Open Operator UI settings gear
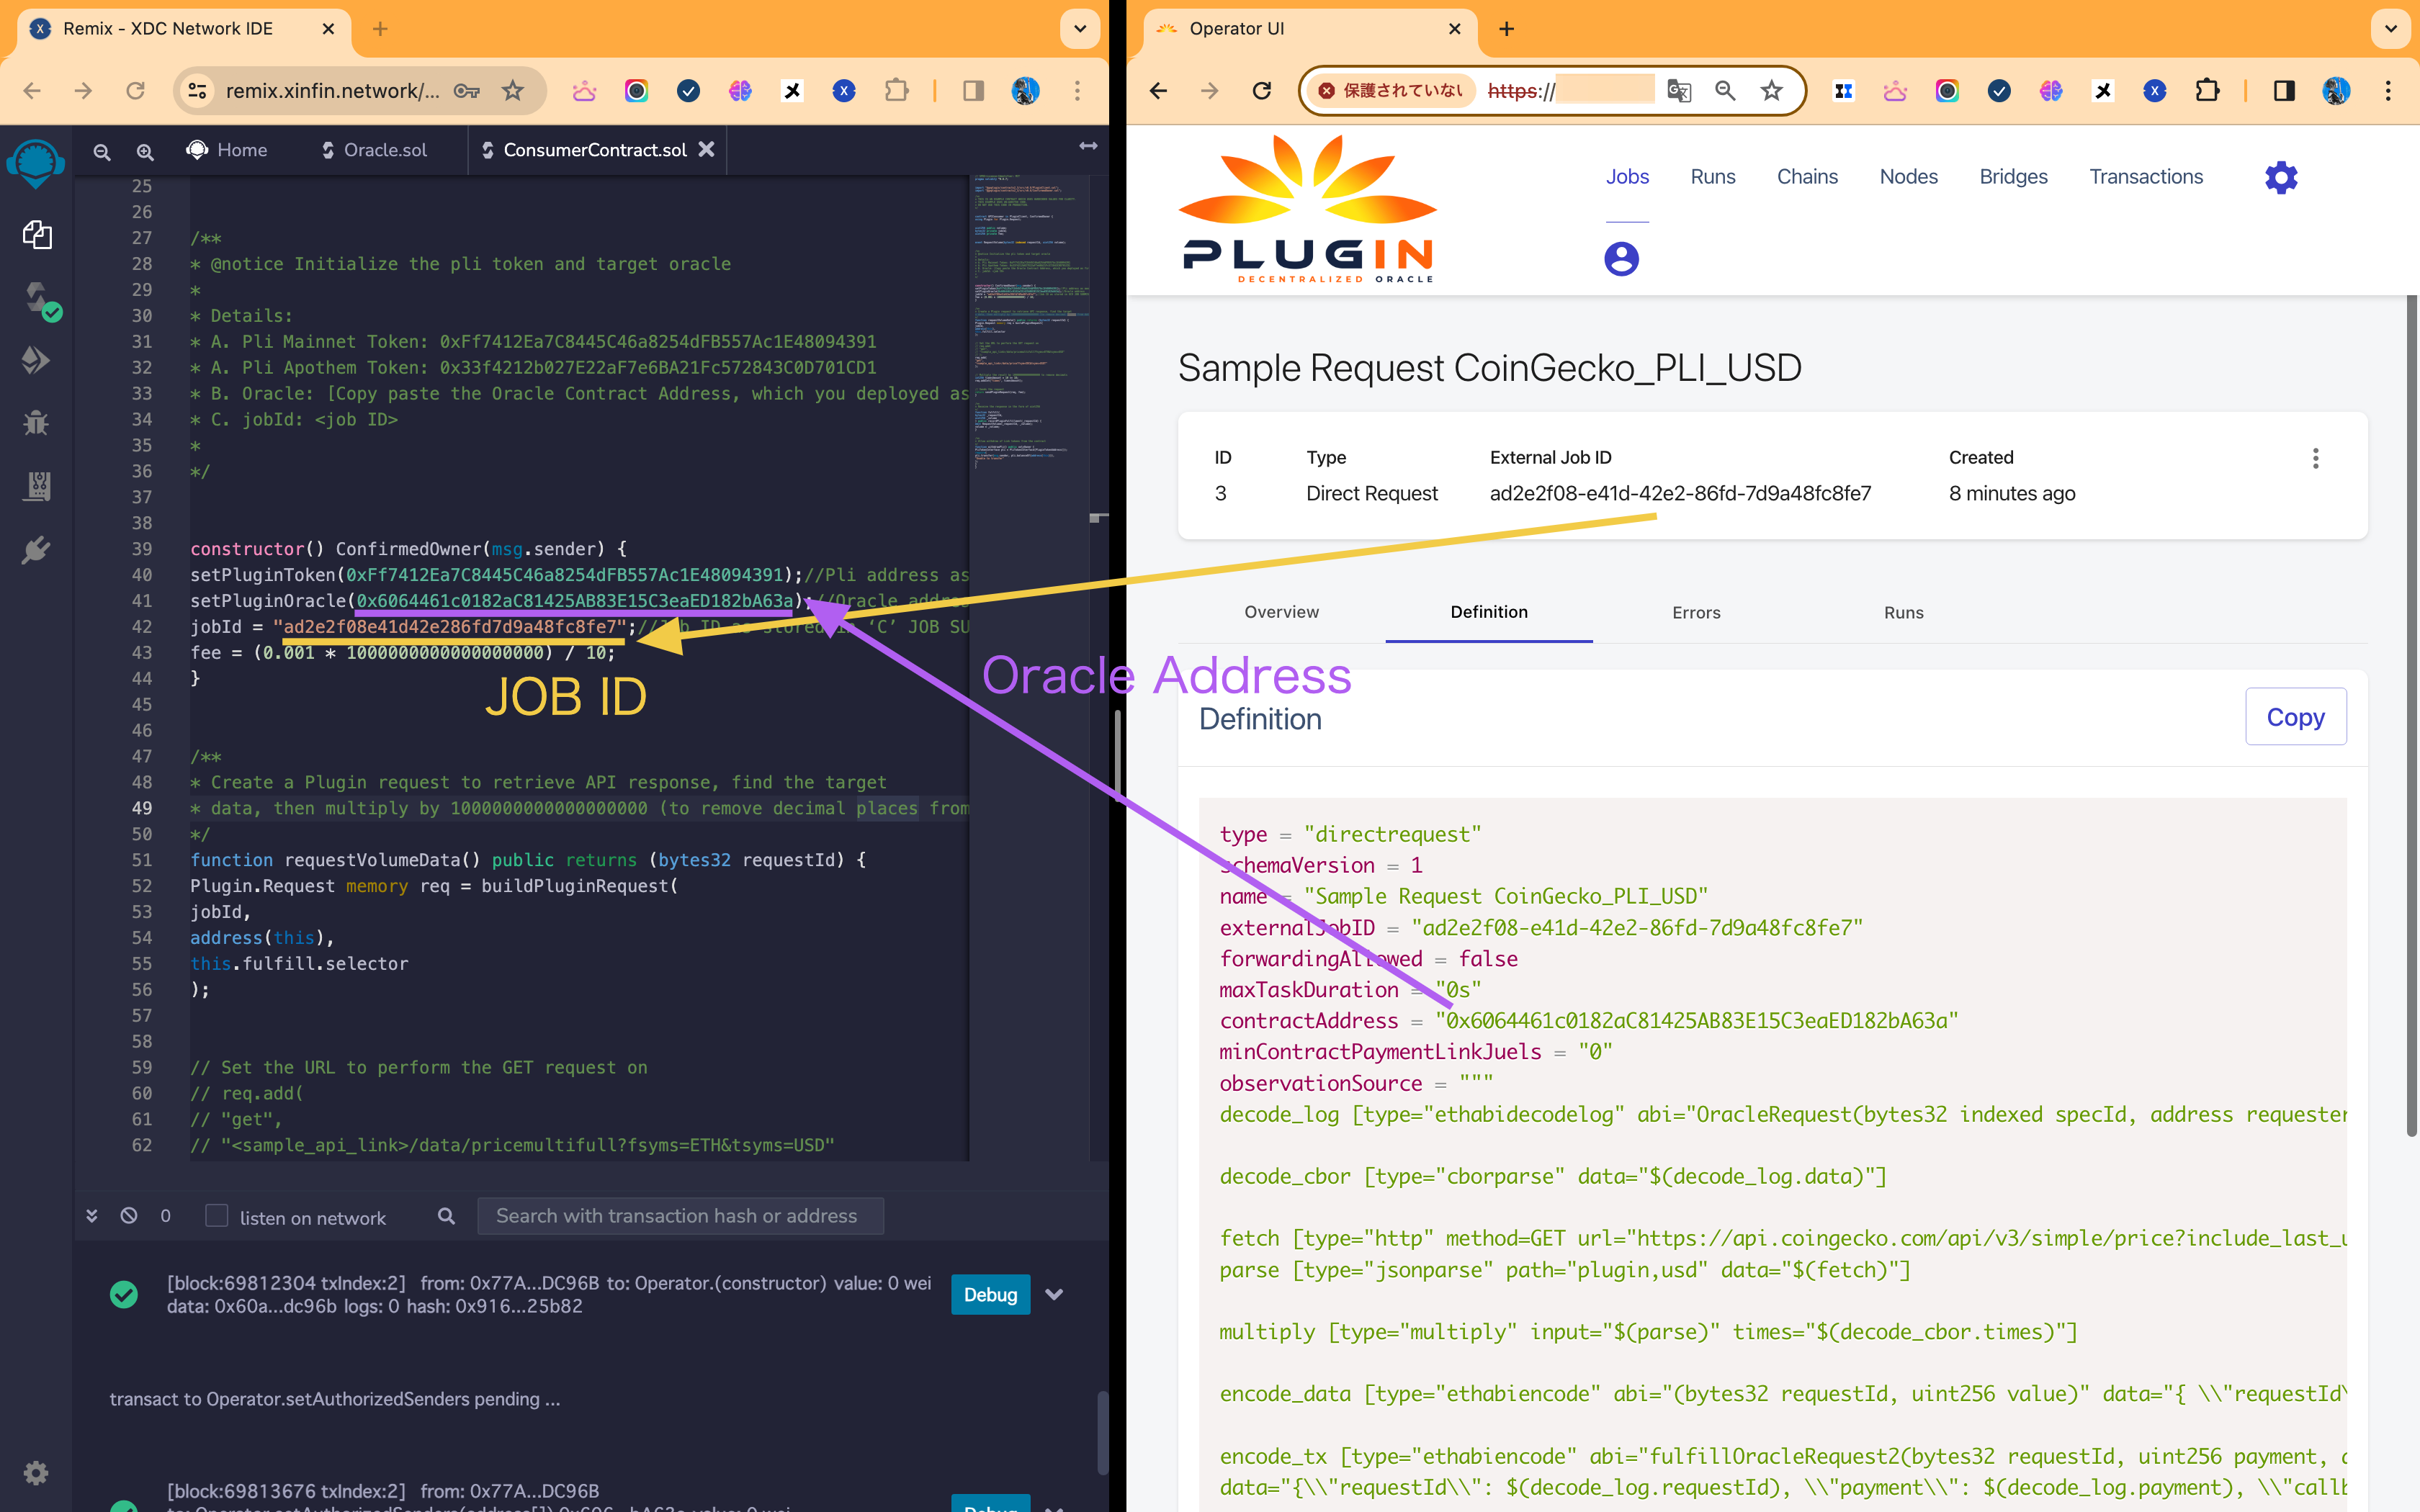 coord(2281,177)
